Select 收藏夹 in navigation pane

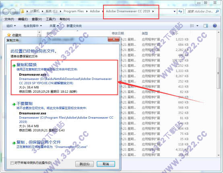pyautogui.click(x=17, y=35)
